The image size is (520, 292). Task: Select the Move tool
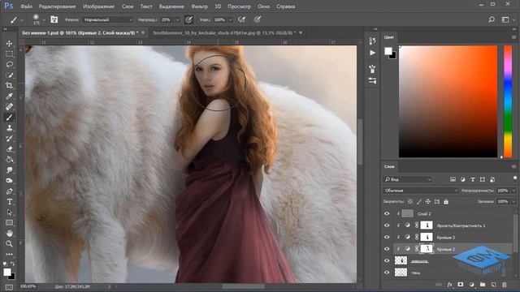pyautogui.click(x=9, y=43)
